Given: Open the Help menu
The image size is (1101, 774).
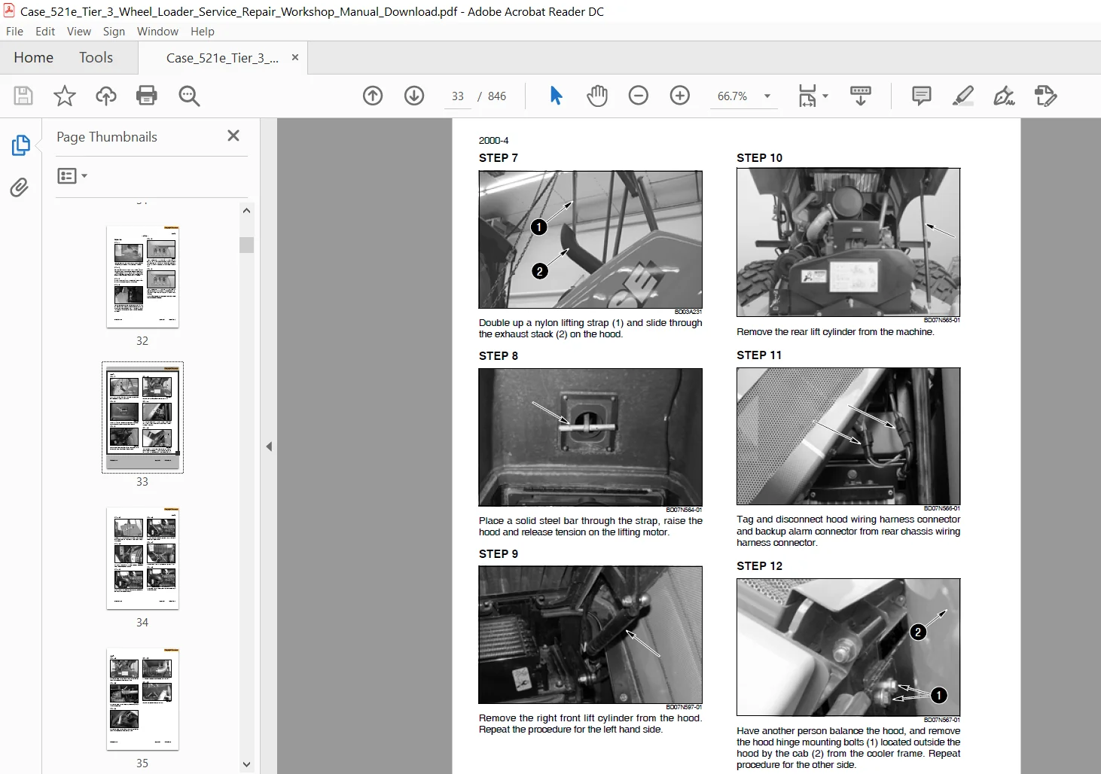Looking at the screenshot, I should pyautogui.click(x=203, y=32).
